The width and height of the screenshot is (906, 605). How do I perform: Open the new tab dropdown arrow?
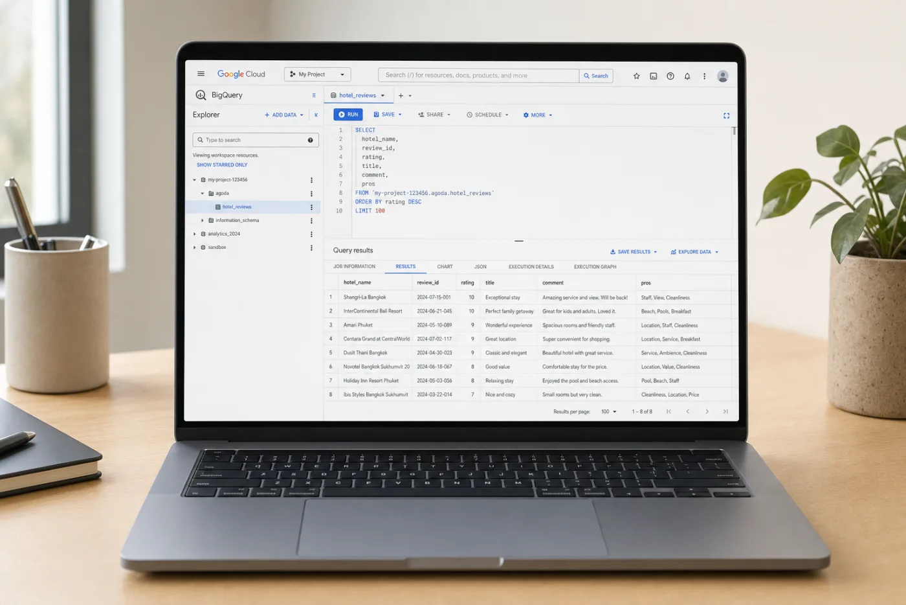[410, 96]
